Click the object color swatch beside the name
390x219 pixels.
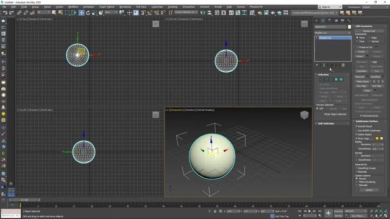point(349,27)
